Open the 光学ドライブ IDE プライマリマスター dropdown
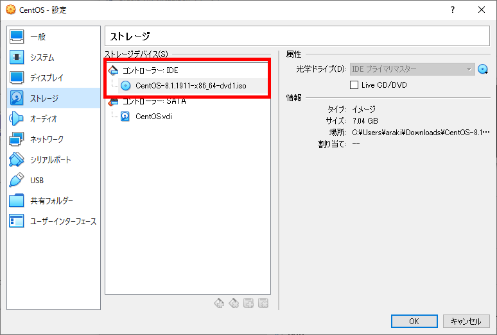The width and height of the screenshot is (497, 335). coord(412,69)
